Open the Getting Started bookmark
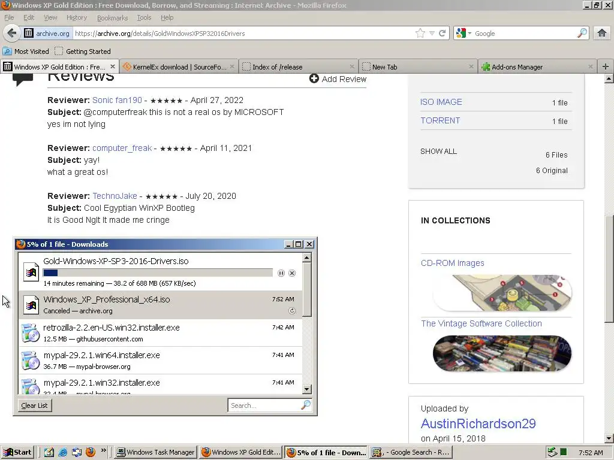 pyautogui.click(x=83, y=52)
